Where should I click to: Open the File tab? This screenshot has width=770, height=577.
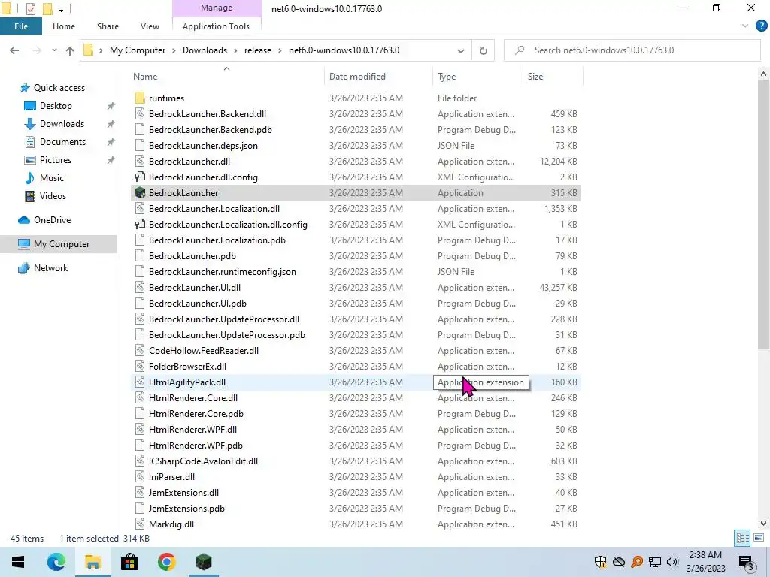tap(20, 26)
